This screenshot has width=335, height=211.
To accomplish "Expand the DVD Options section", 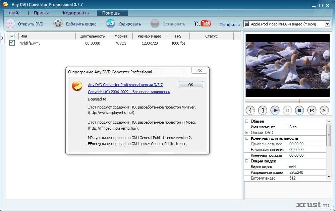I will pos(247,133).
